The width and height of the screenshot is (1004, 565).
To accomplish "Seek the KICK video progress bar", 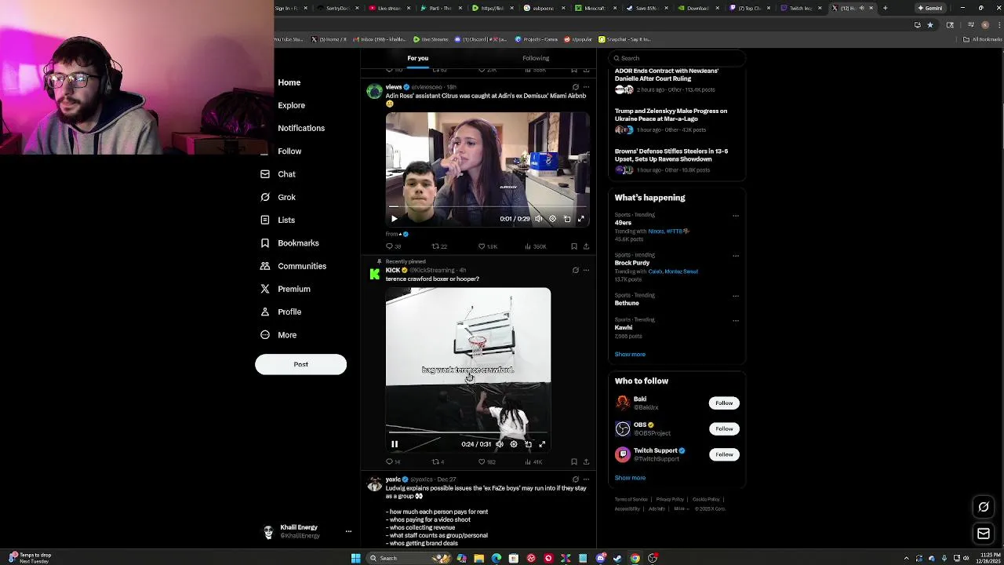I will (468, 432).
